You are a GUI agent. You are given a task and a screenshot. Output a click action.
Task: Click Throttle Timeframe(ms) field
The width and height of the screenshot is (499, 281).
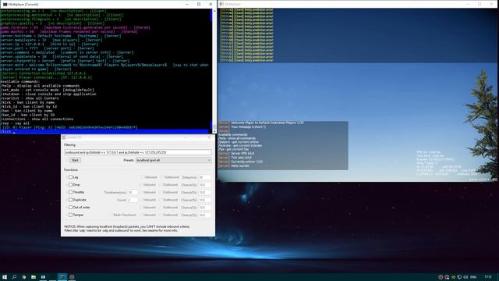[x=133, y=193]
